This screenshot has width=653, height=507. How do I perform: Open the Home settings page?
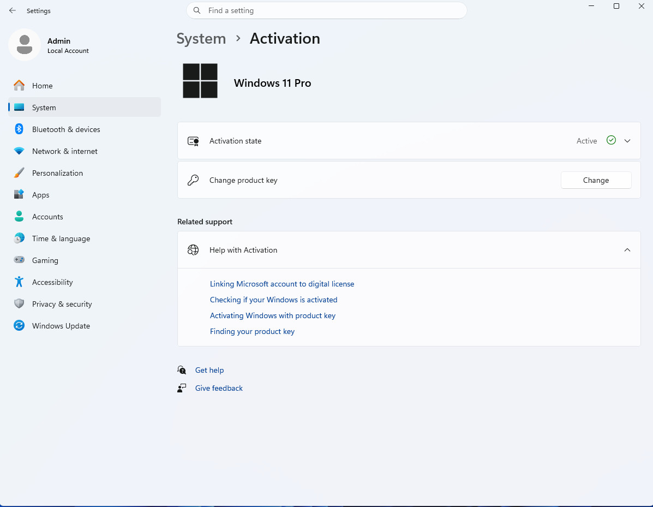point(85,85)
